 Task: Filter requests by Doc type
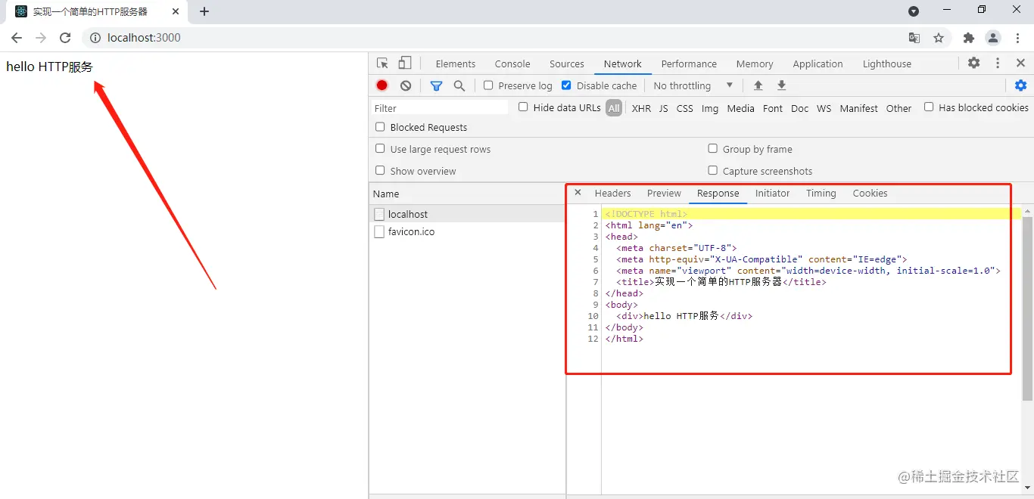[x=800, y=108]
